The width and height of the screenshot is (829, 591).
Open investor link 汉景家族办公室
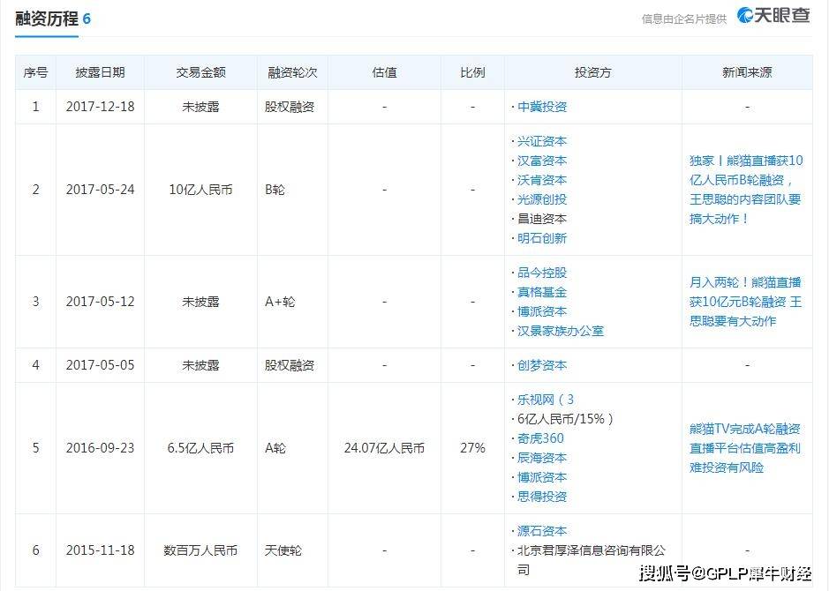pos(561,331)
